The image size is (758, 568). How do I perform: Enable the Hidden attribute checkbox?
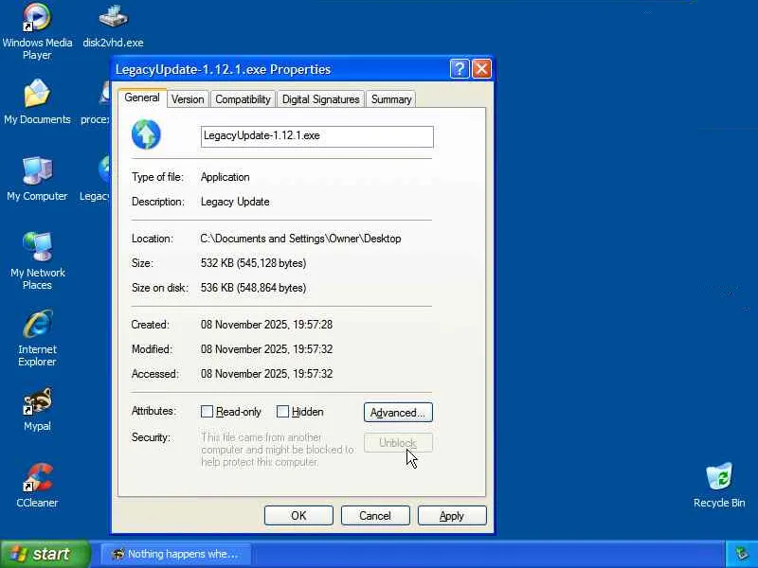coord(282,412)
